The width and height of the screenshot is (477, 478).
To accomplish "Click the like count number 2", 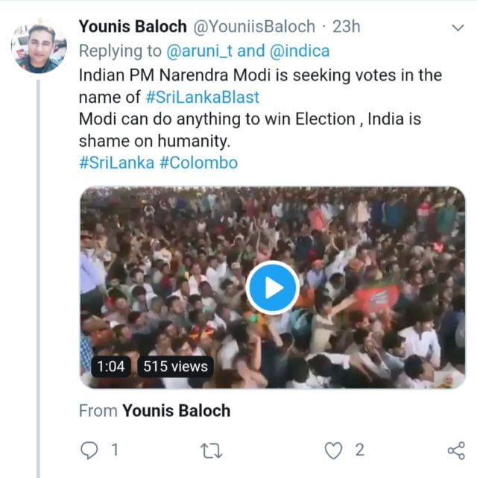I will [x=359, y=450].
